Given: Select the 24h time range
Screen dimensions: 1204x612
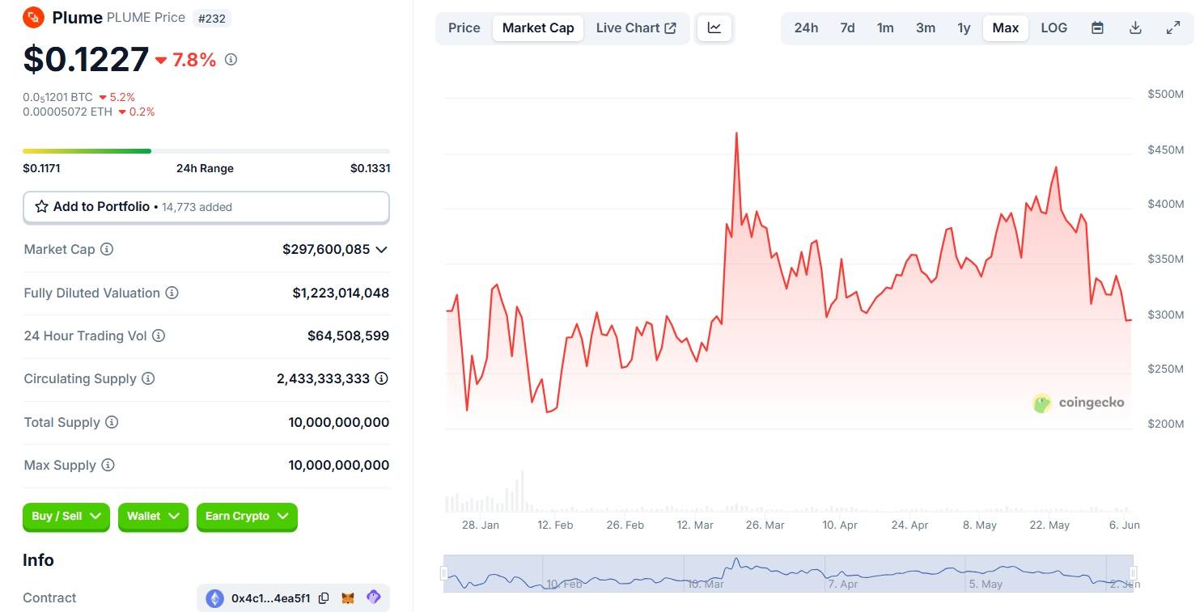Looking at the screenshot, I should pyautogui.click(x=806, y=27).
